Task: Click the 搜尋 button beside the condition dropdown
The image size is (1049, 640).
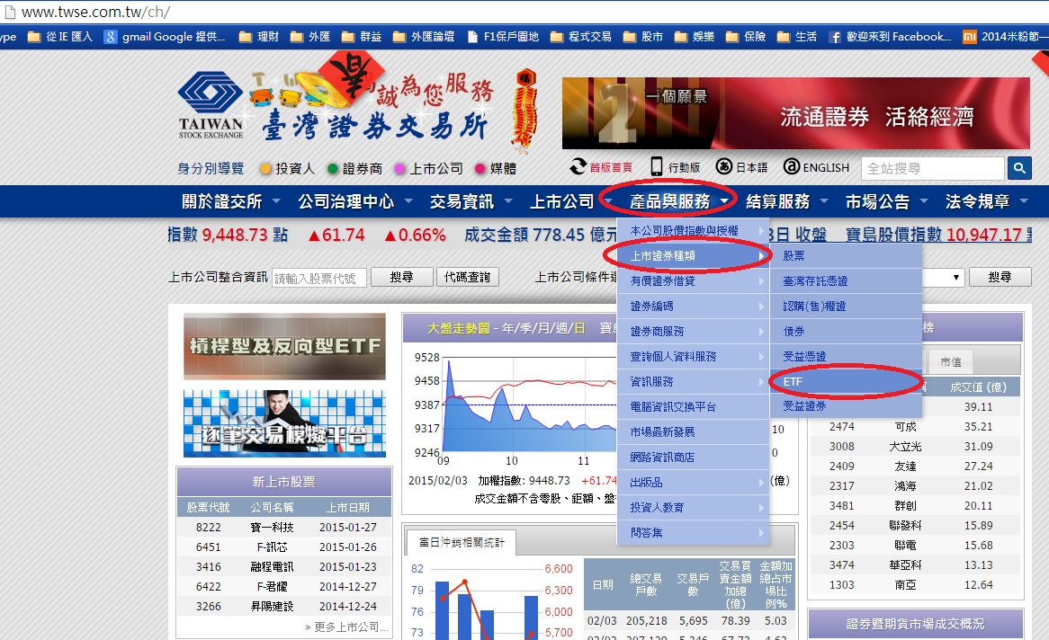Action: click(x=1000, y=277)
